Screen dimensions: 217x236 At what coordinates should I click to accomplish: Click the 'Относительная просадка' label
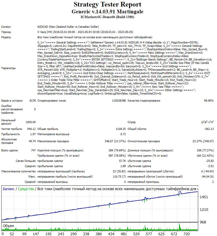point(144,141)
